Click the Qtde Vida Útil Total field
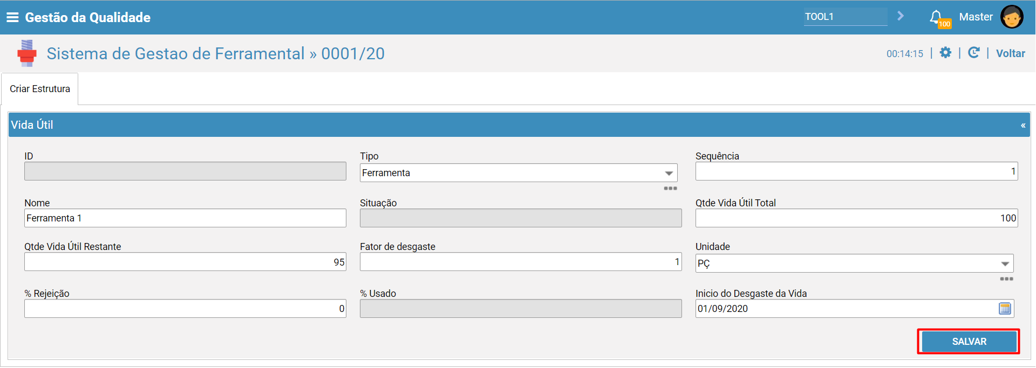The width and height of the screenshot is (1036, 368). (856, 218)
